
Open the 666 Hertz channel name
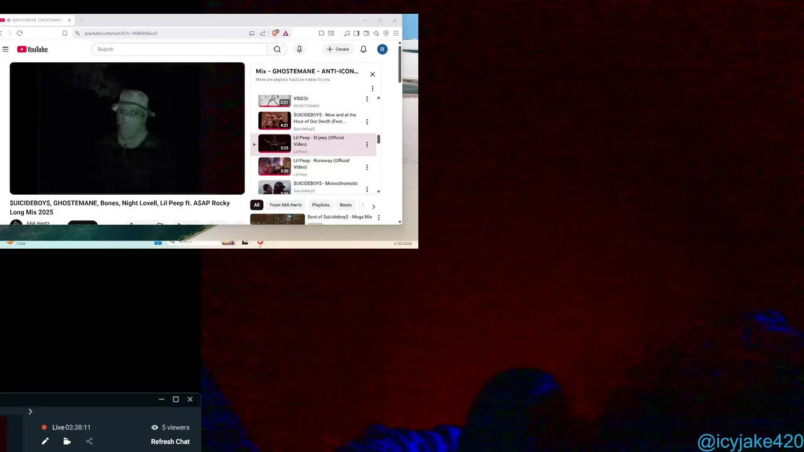coord(38,223)
